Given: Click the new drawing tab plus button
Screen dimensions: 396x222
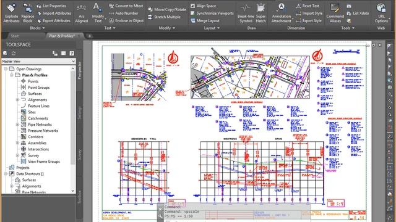Looking at the screenshot, I should [x=89, y=36].
